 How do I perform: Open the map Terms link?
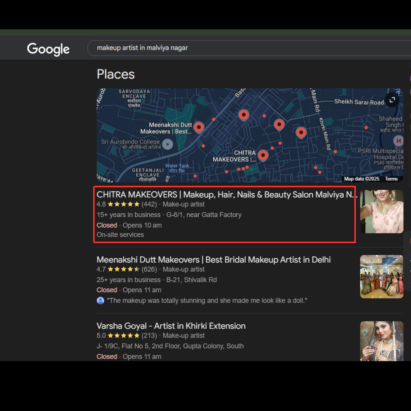coord(391,179)
